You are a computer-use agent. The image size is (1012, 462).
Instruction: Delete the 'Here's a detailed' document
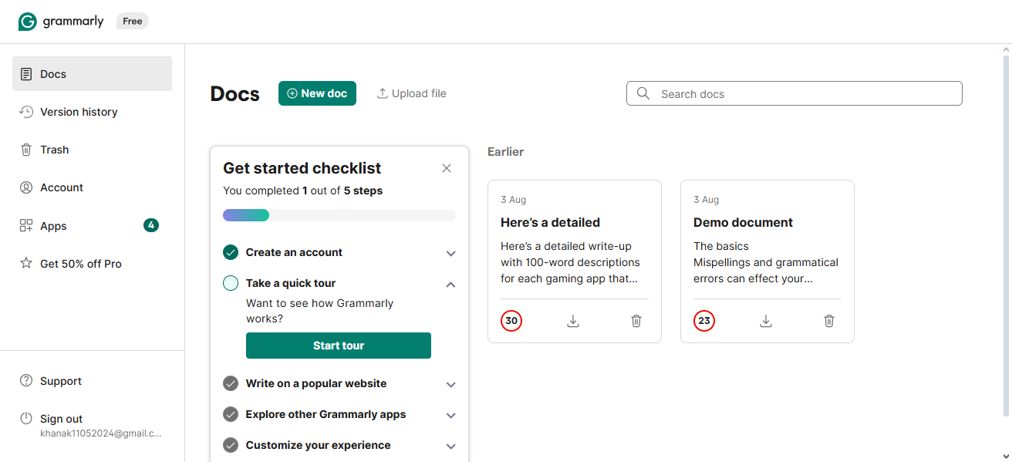636,321
